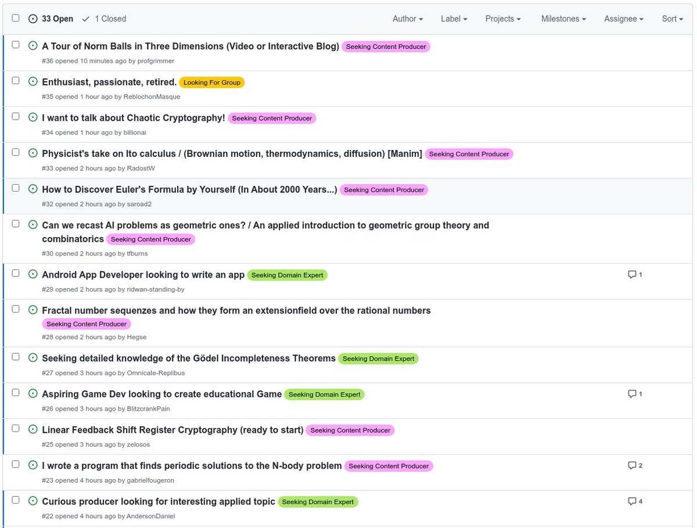
Task: Show the 33 Open issues
Action: coord(51,19)
